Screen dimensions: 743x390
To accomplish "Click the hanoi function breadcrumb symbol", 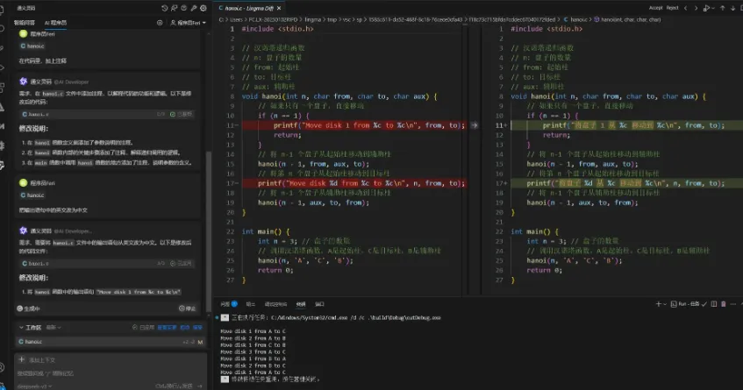I will pos(627,19).
